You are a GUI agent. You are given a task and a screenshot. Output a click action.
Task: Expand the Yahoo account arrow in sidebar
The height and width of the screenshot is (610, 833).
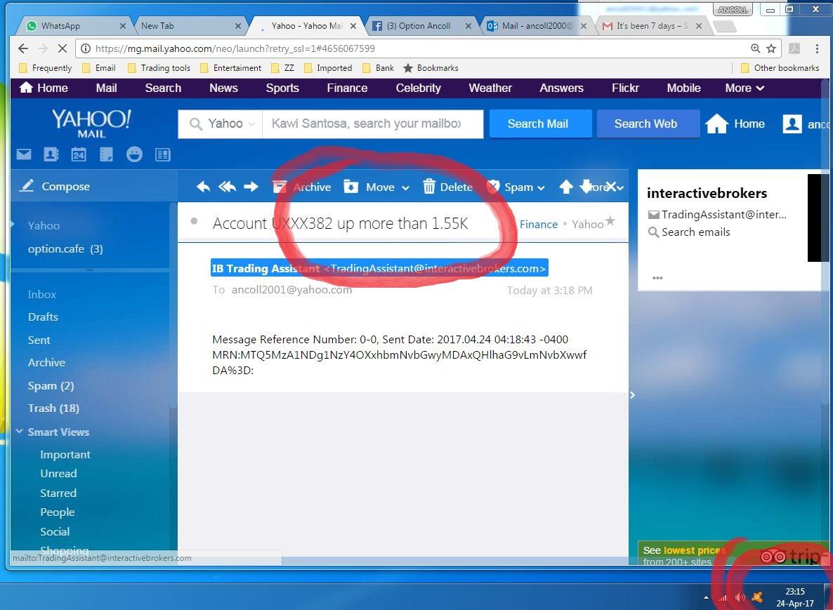12,224
